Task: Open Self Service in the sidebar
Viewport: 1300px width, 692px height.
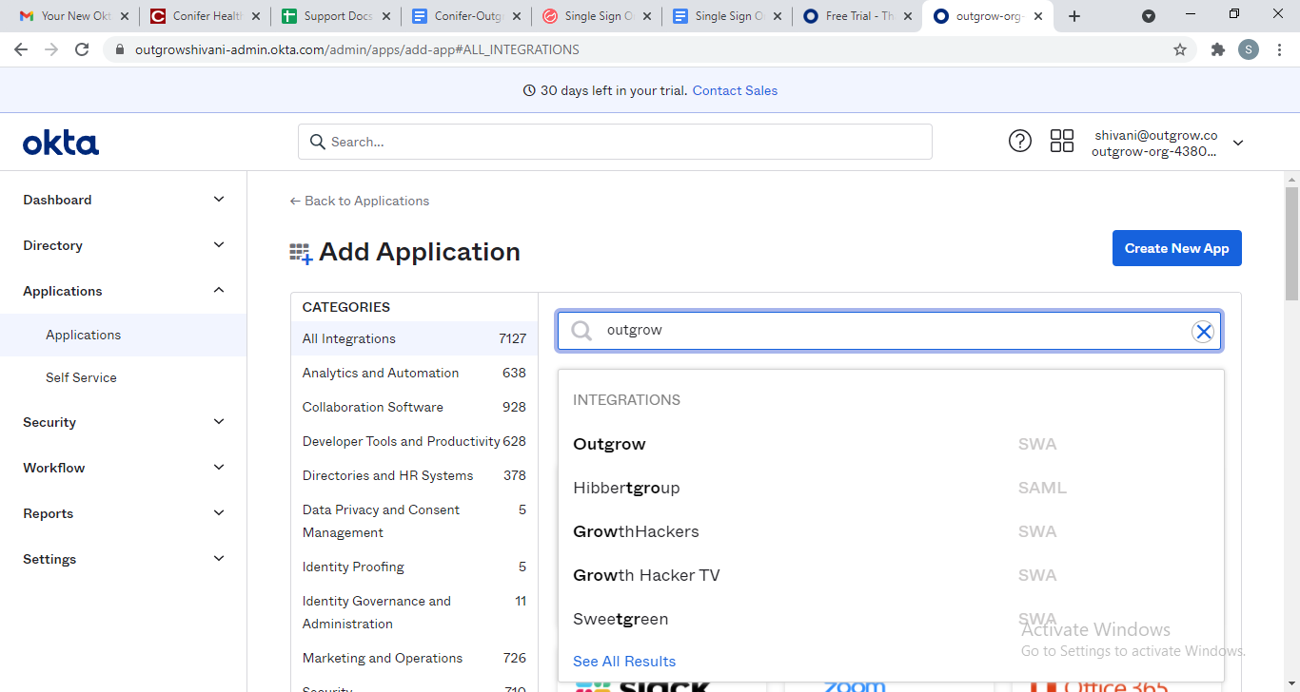Action: (x=124, y=377)
